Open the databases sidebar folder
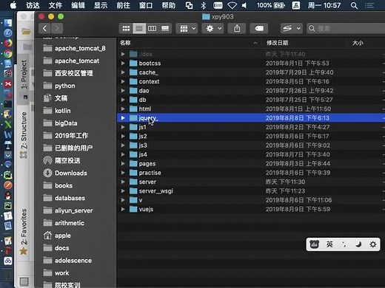The height and width of the screenshot is (288, 385). click(64, 198)
